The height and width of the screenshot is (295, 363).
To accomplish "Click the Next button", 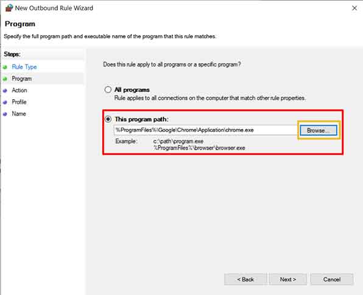I will point(288,280).
